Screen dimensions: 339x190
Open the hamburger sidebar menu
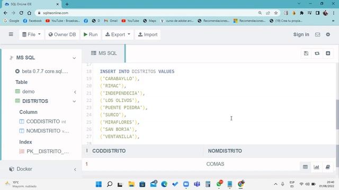click(11, 34)
